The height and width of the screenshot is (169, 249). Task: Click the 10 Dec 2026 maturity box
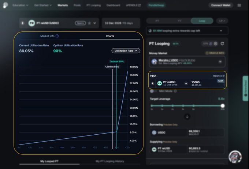(x=121, y=23)
